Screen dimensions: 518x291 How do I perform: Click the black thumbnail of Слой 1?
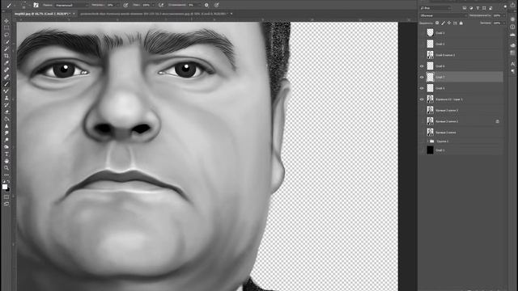click(x=430, y=150)
